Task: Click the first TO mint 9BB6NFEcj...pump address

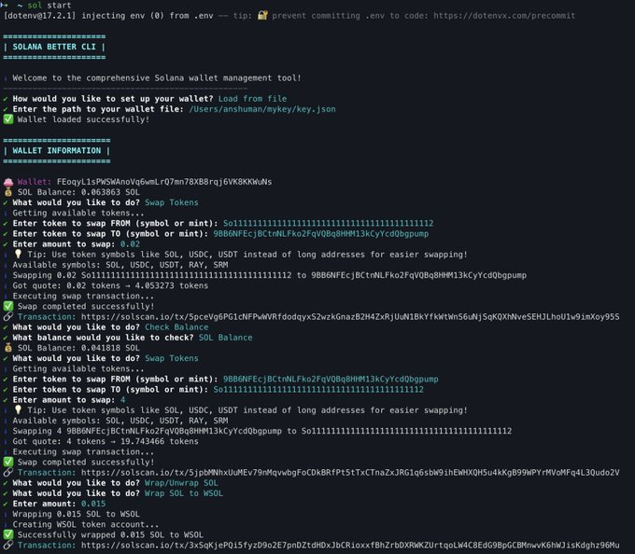Action: coord(320,234)
